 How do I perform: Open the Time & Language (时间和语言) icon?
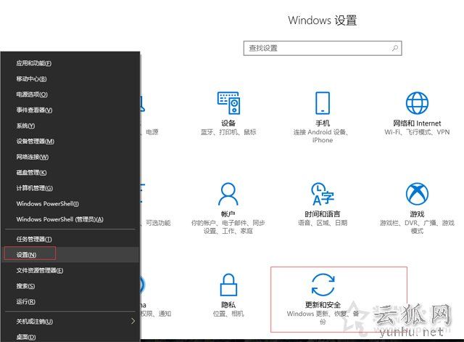tap(323, 194)
